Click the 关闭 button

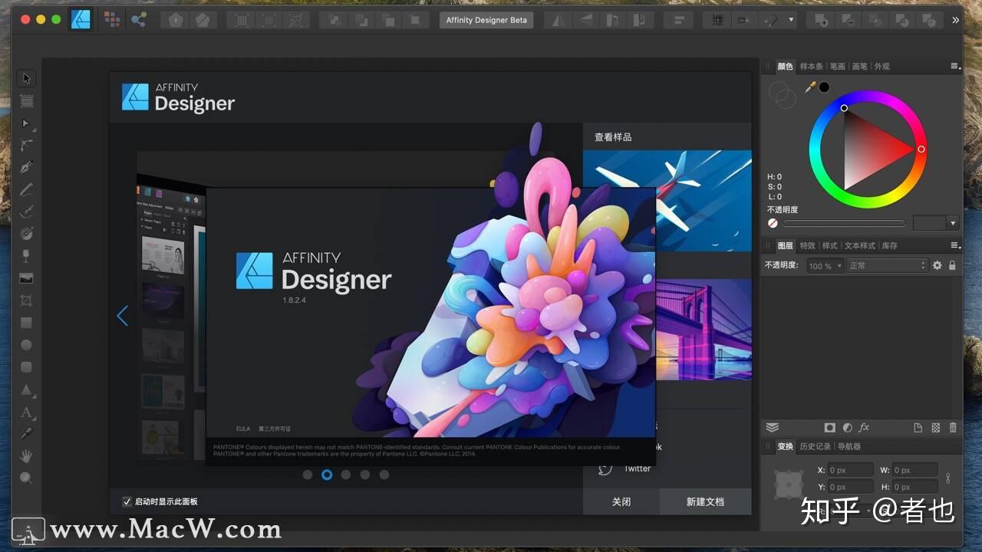(621, 501)
